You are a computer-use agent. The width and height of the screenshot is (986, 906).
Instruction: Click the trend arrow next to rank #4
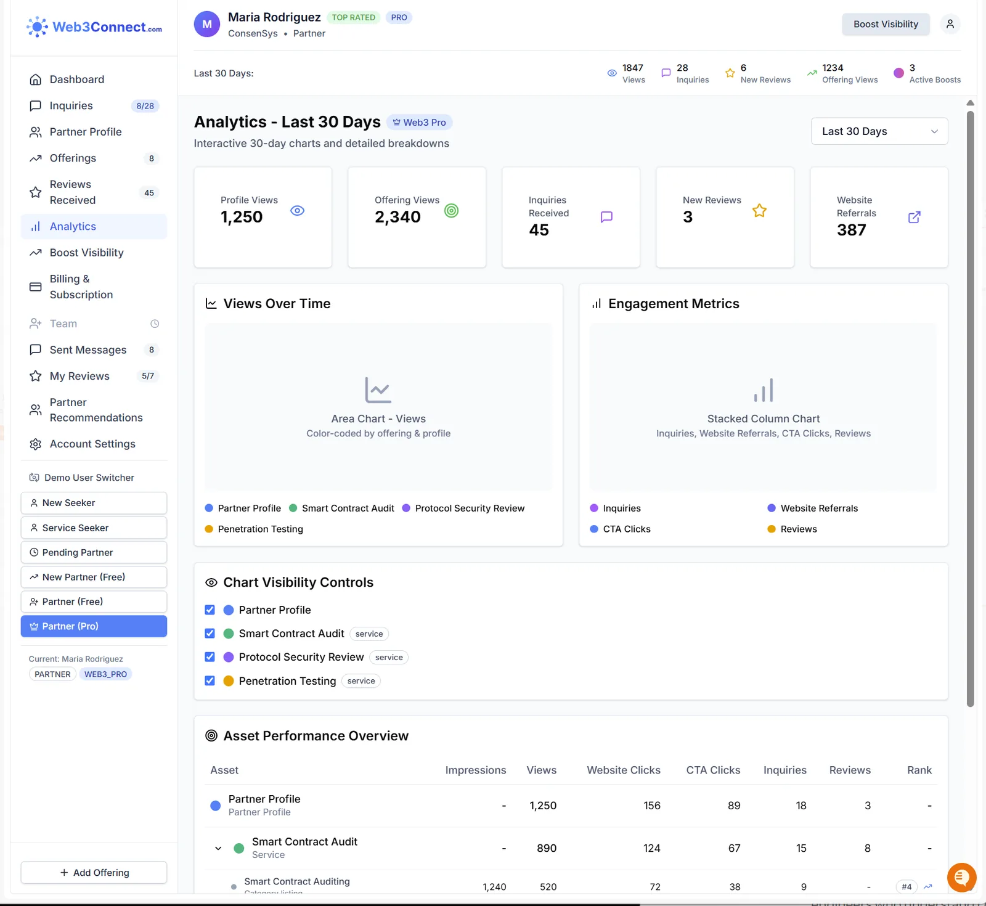(x=927, y=886)
